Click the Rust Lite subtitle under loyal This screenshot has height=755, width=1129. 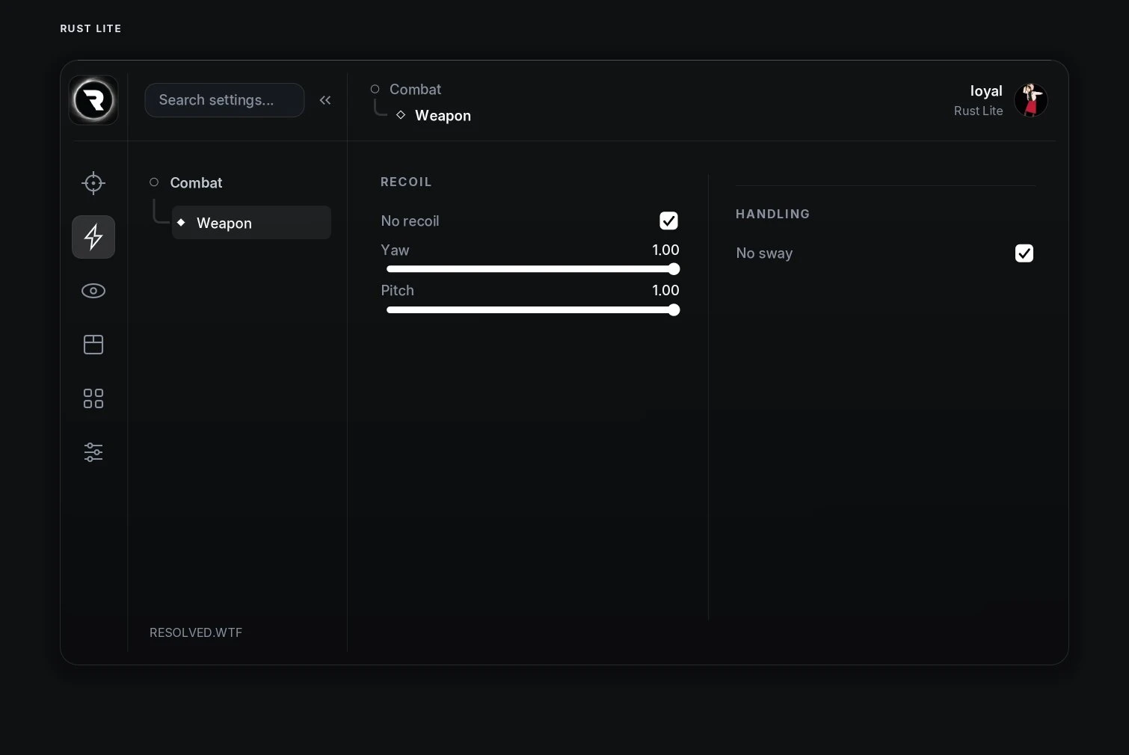tap(978, 111)
